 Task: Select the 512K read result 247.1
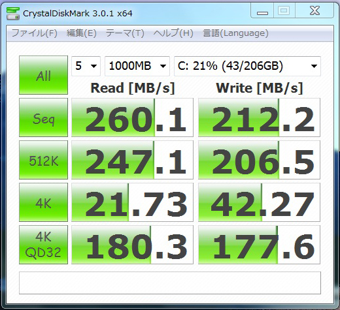[132, 160]
